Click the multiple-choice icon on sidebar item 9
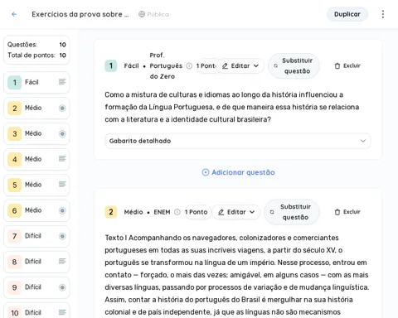This screenshot has height=318, width=398. click(x=62, y=287)
